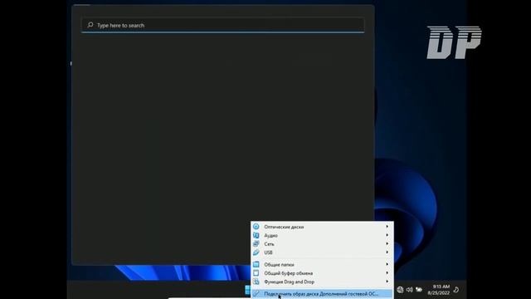Open the USB submenu
Image resolution: width=531 pixels, height=299 pixels.
[x=322, y=252]
